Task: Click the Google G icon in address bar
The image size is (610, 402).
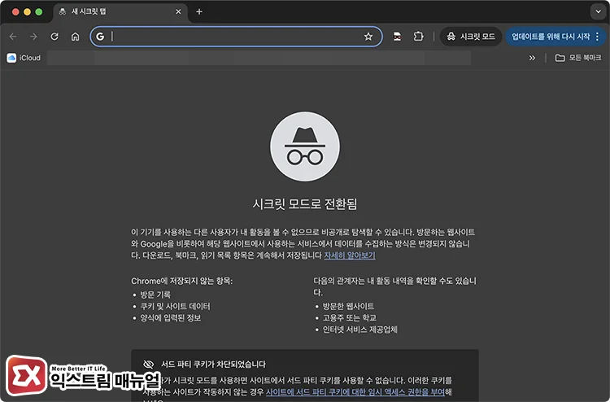Action: [100, 37]
